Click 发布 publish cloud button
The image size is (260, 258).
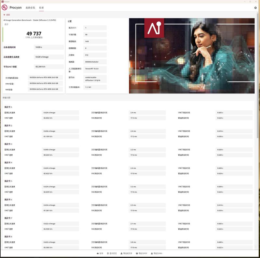pyautogui.click(x=100, y=253)
